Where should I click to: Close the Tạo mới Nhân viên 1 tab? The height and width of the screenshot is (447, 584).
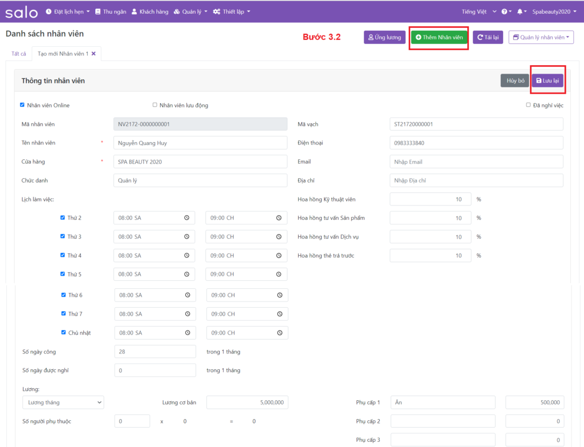(x=94, y=54)
